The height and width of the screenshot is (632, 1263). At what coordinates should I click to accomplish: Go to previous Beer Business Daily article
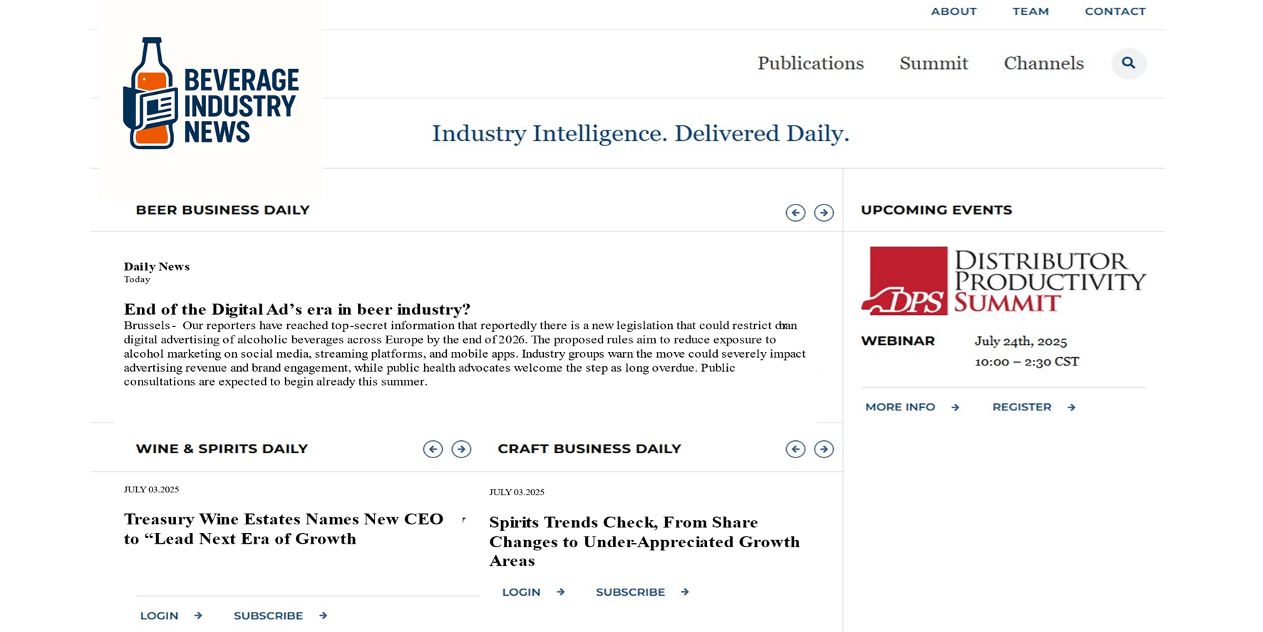click(795, 213)
